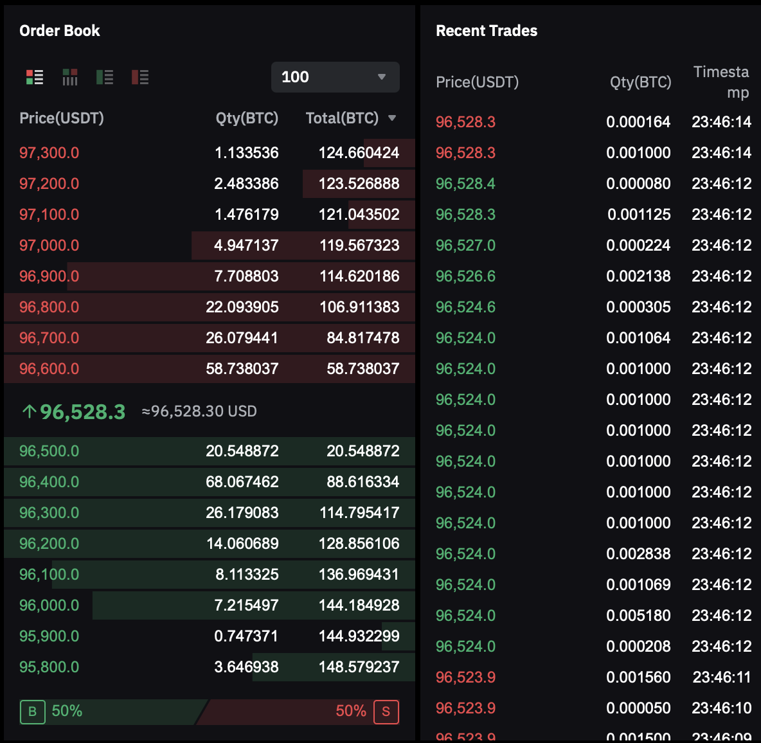The height and width of the screenshot is (743, 761).
Task: Click the recent trade timestamp 23:46:11
Action: pyautogui.click(x=722, y=677)
